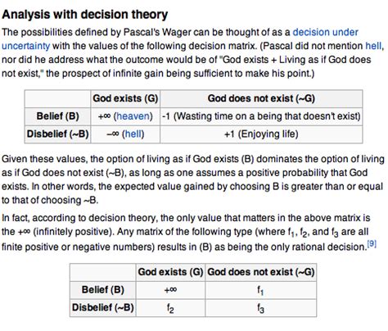Click the '+1 (Enjoying life)' cell
The height and width of the screenshot is (331, 388).
pyautogui.click(x=261, y=134)
